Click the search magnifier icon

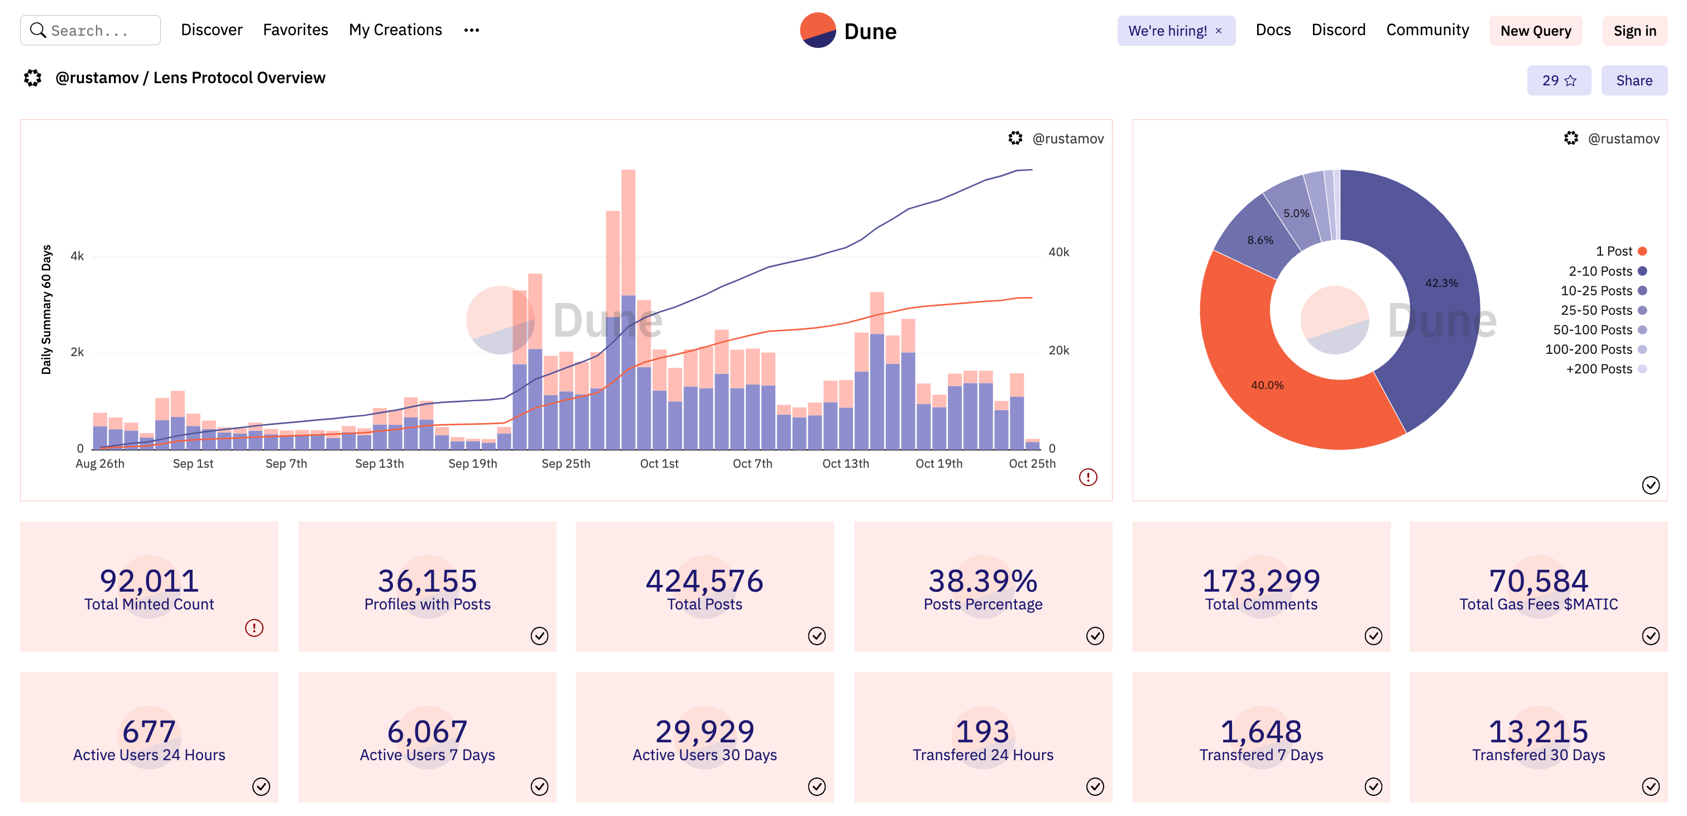(x=38, y=30)
